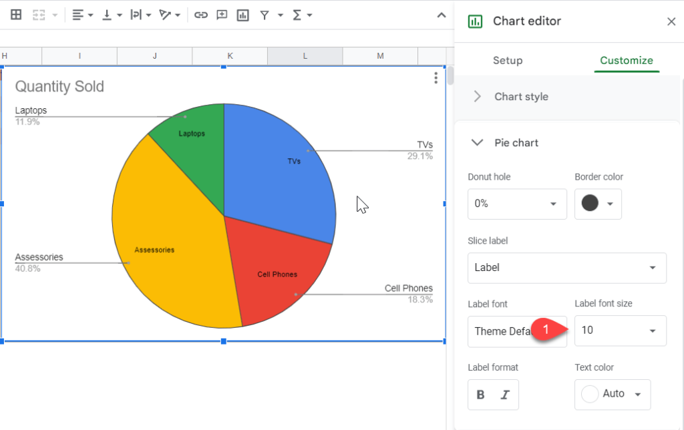684x430 pixels.
Task: Open the Donut hole dropdown
Action: 517,204
